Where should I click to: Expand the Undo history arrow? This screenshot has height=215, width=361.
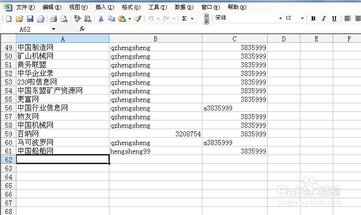(x=158, y=19)
